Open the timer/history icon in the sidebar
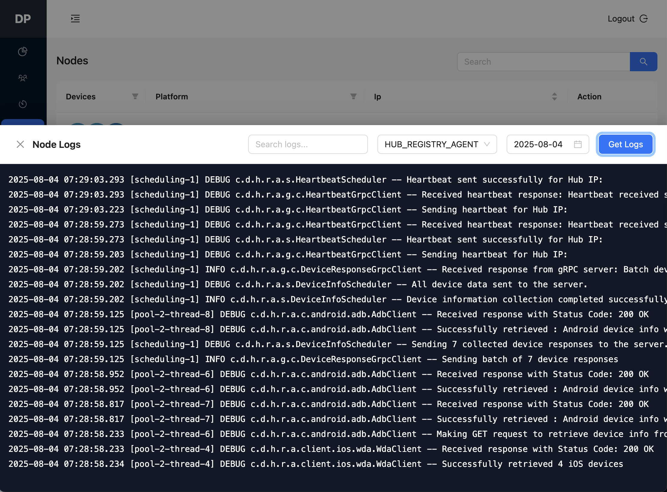 pyautogui.click(x=23, y=104)
